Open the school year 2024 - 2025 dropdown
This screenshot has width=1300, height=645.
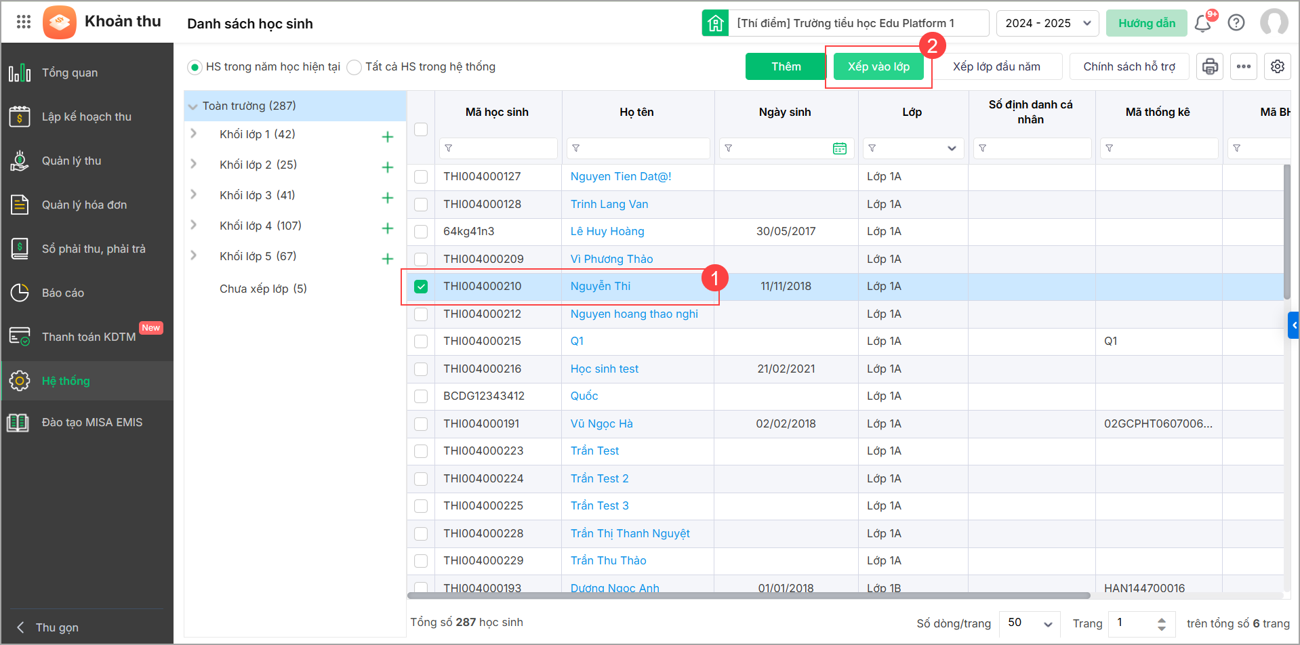1048,23
